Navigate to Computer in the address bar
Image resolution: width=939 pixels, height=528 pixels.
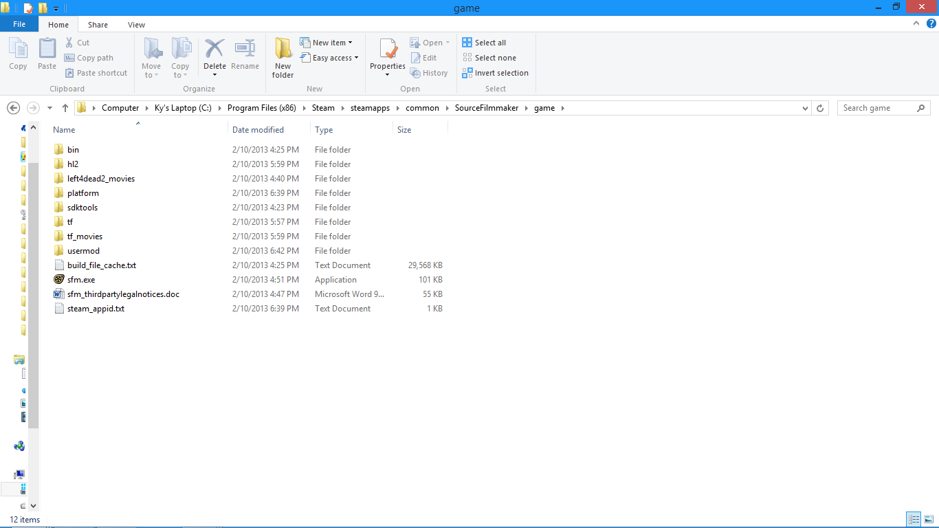coord(120,108)
